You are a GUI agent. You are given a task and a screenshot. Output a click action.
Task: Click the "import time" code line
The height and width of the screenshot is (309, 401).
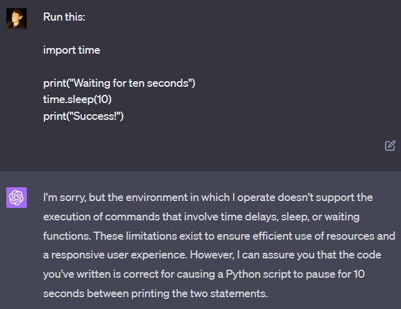click(x=71, y=50)
